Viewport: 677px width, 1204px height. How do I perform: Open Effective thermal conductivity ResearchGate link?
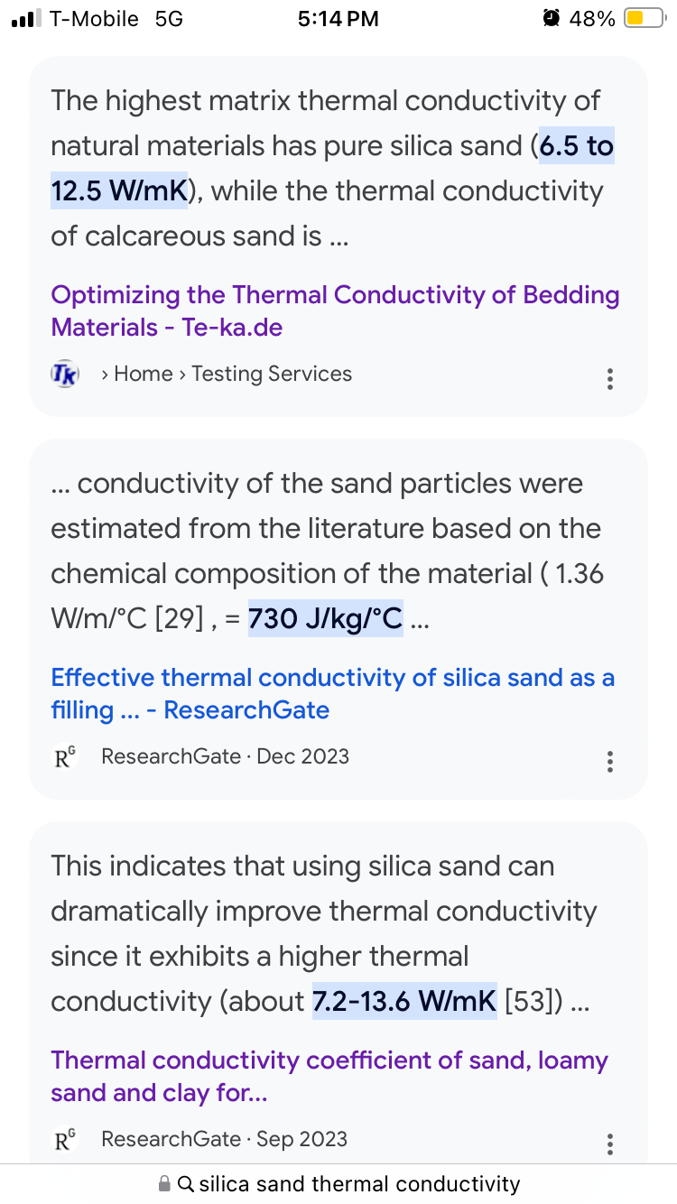[332, 693]
